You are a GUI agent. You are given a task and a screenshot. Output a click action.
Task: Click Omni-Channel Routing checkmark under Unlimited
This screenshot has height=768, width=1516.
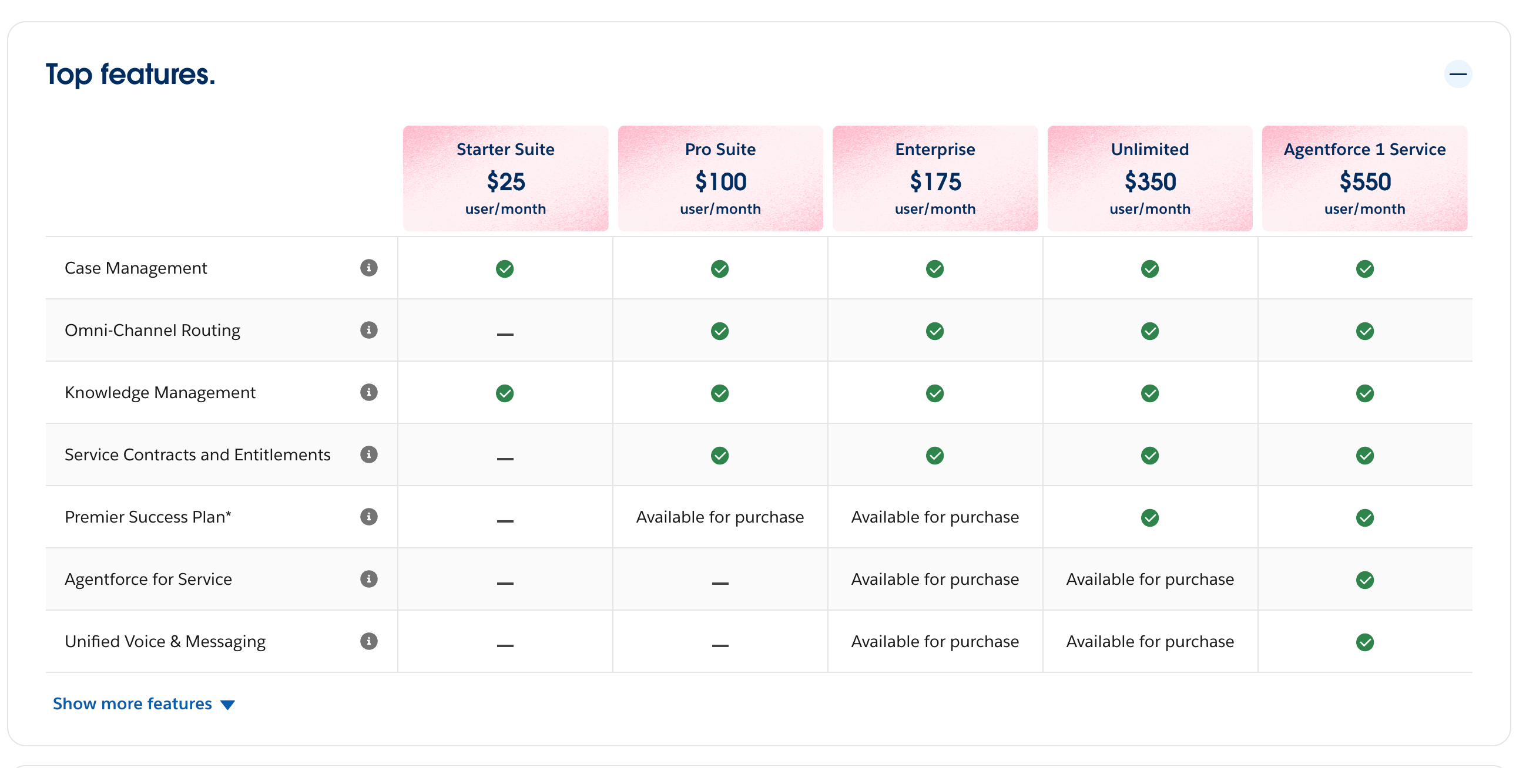coord(1149,332)
